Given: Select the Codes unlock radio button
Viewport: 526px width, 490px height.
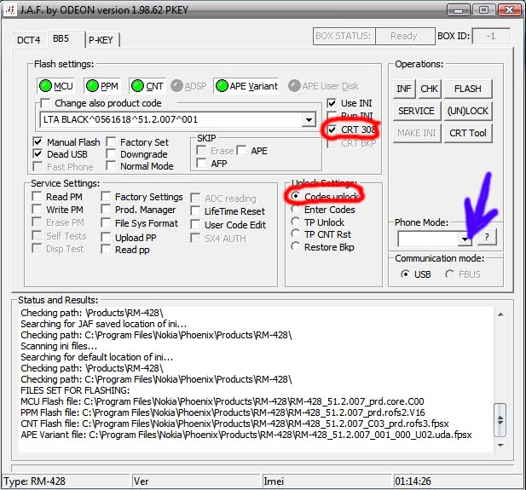Looking at the screenshot, I should 295,195.
